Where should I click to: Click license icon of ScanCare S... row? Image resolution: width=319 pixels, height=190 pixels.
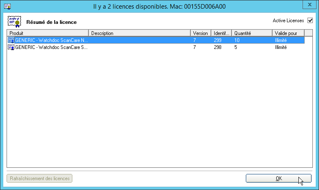(x=11, y=47)
